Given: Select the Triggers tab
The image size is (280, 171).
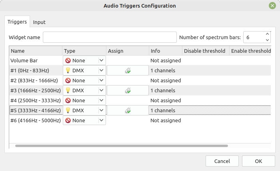Looking at the screenshot, I should [x=17, y=22].
